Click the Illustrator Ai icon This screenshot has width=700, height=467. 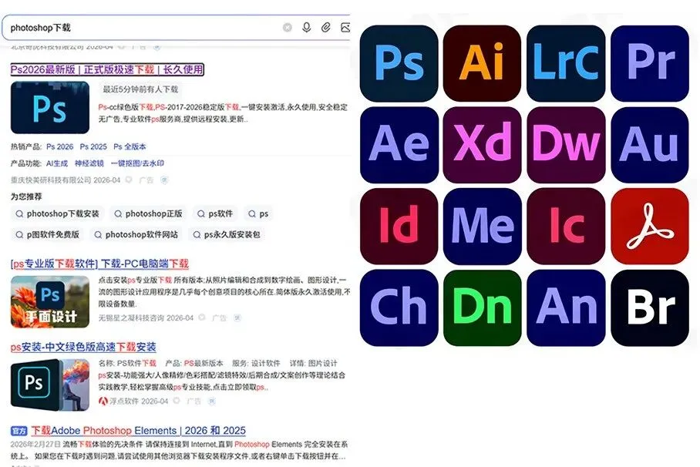pos(482,63)
